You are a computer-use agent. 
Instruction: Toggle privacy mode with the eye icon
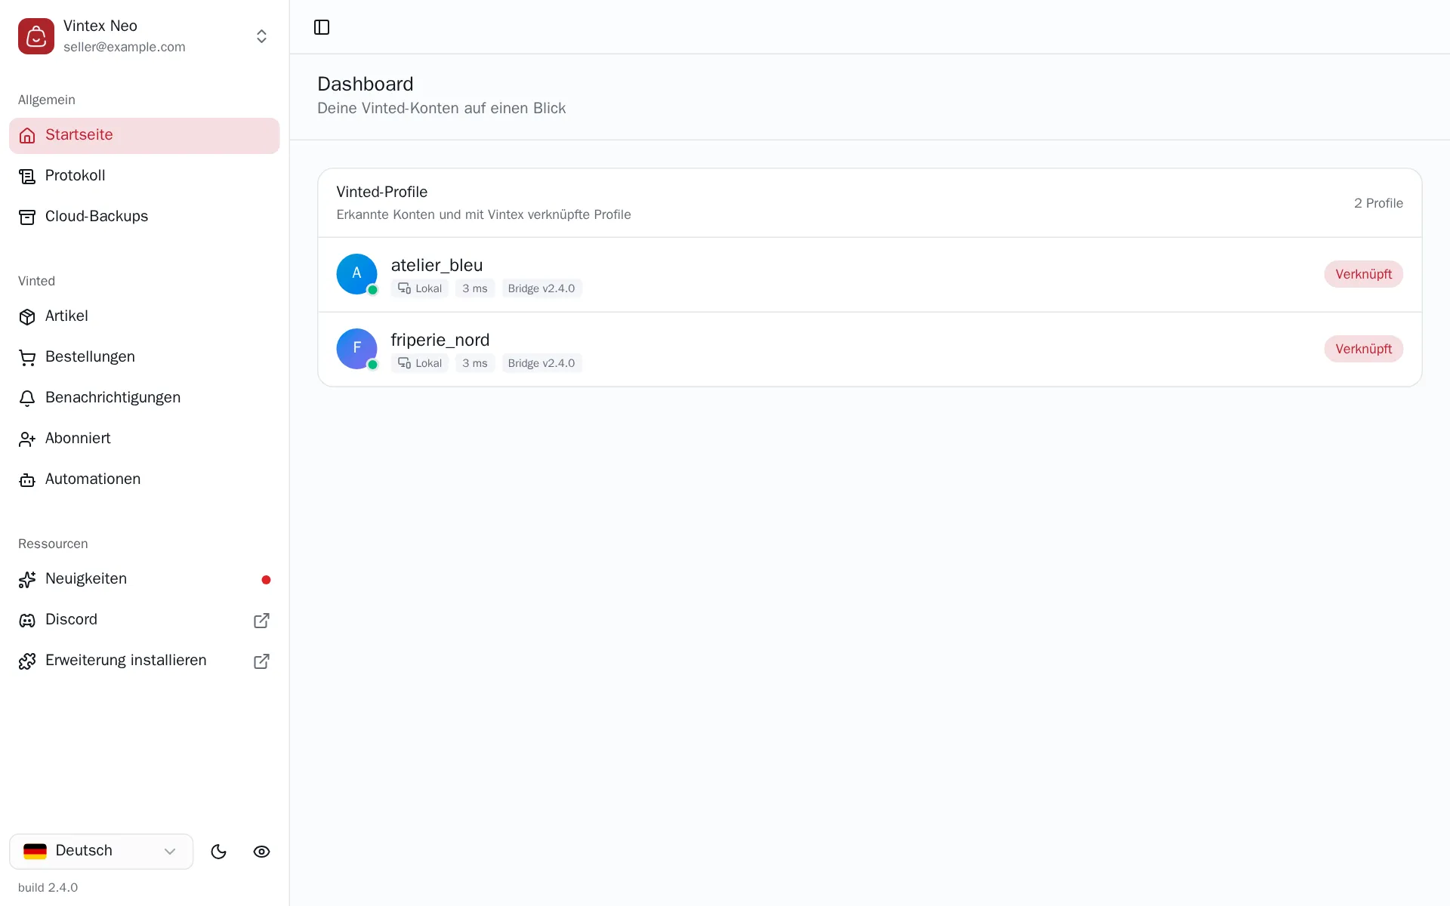click(261, 852)
